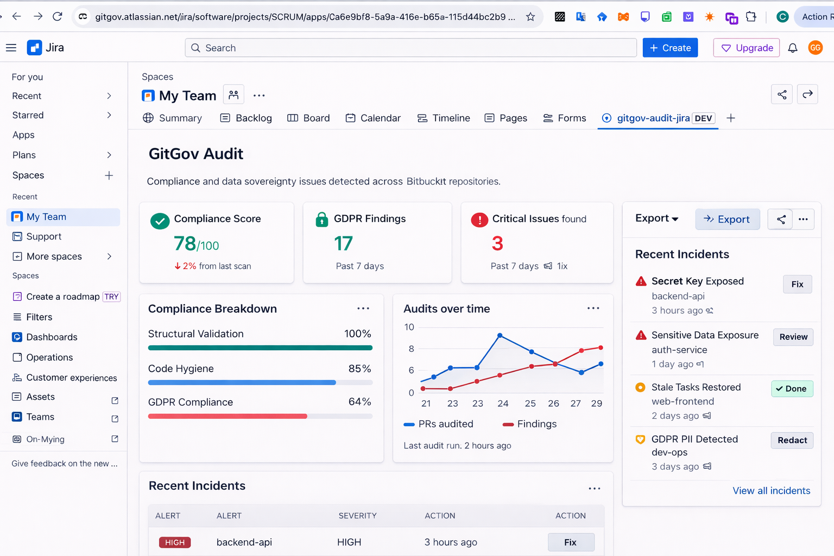Click Create a roadmap item
Screen dimensions: 834x556
coord(63,296)
